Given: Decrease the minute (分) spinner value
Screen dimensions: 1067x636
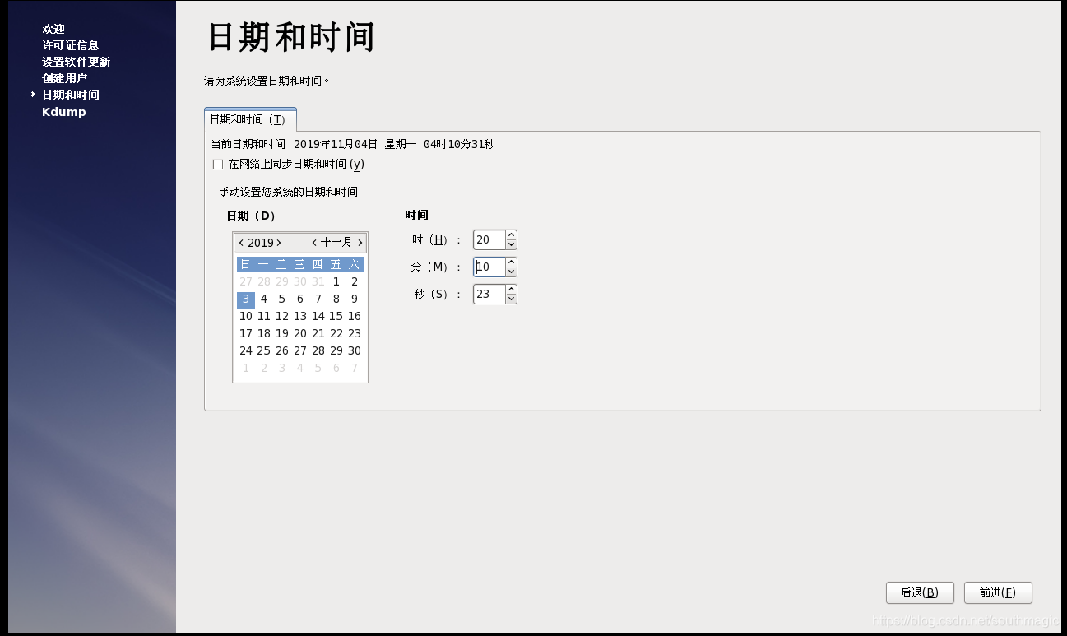Looking at the screenshot, I should point(512,272).
